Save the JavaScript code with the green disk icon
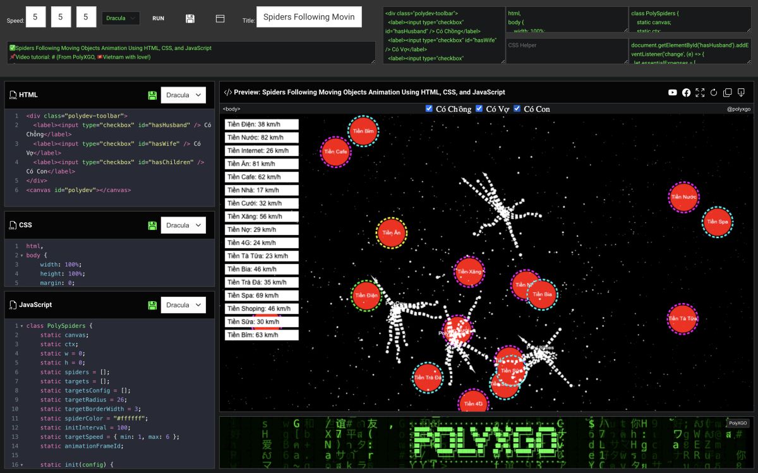758x473 pixels. point(152,305)
